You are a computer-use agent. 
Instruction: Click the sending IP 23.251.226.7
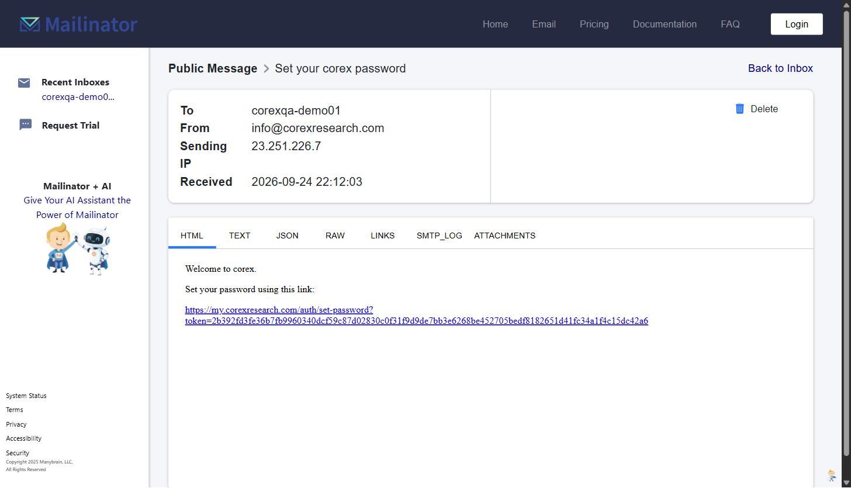286,146
